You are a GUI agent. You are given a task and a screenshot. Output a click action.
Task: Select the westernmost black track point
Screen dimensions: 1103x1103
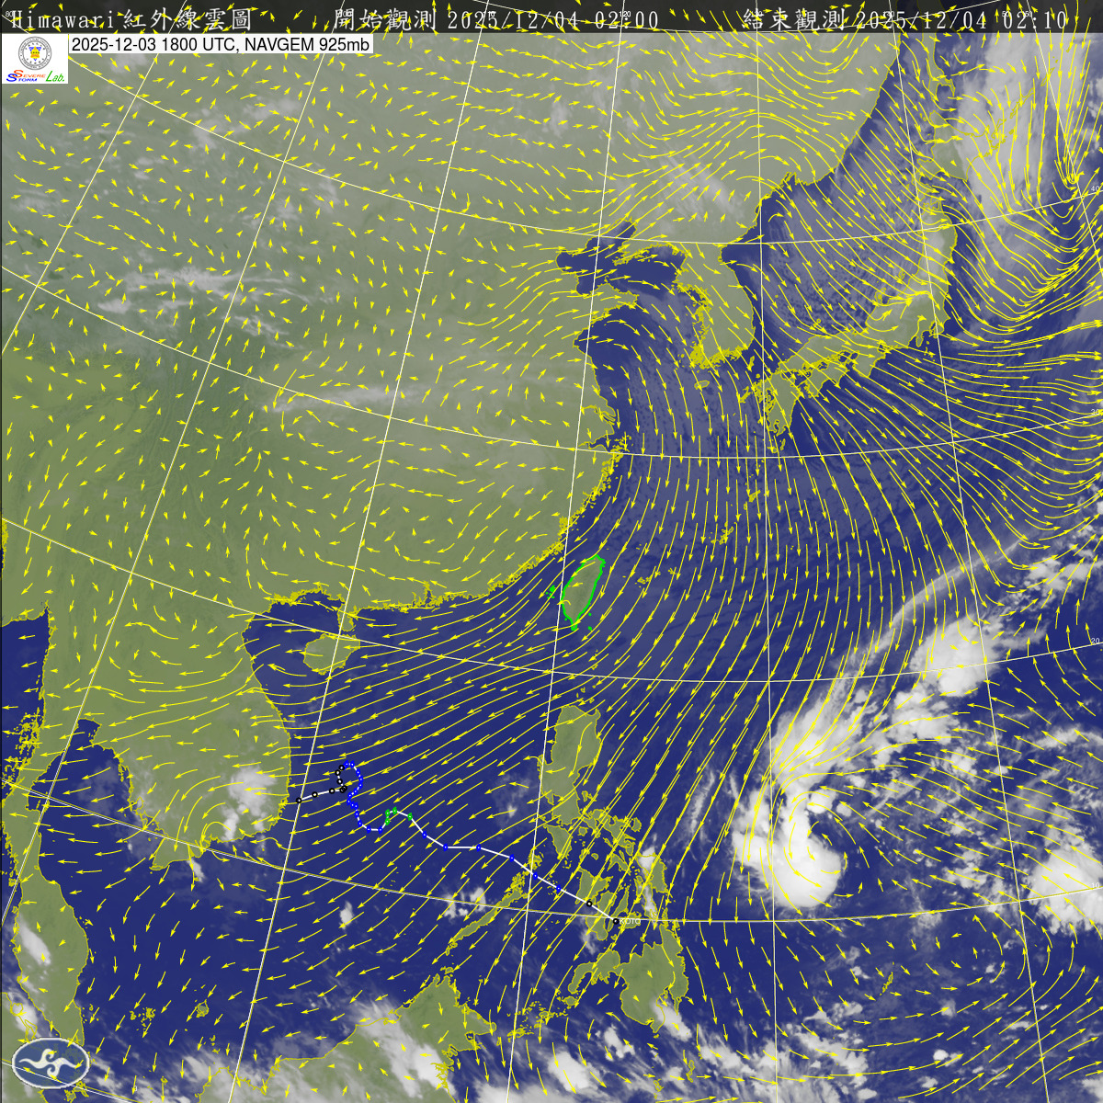pyautogui.click(x=300, y=801)
